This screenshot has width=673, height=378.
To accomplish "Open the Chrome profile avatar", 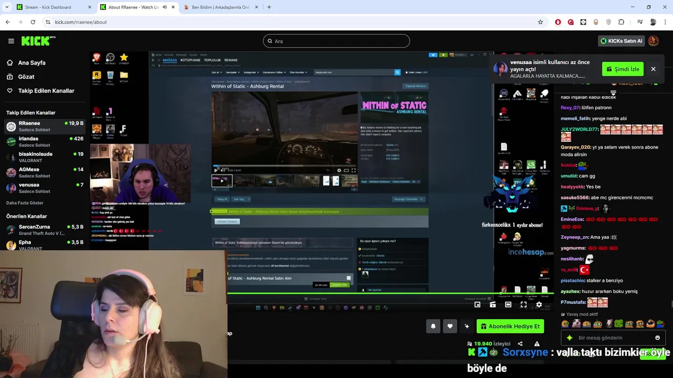I will (653, 22).
